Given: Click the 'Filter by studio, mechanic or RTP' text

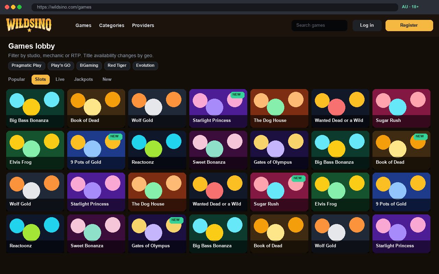Looking at the screenshot, I should click(x=45, y=55).
